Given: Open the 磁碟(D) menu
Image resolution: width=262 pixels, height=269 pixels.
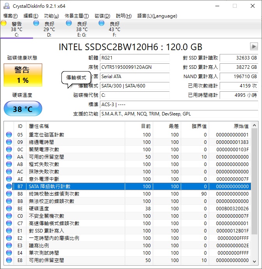Looking at the screenshot, I should click(x=102, y=16).
